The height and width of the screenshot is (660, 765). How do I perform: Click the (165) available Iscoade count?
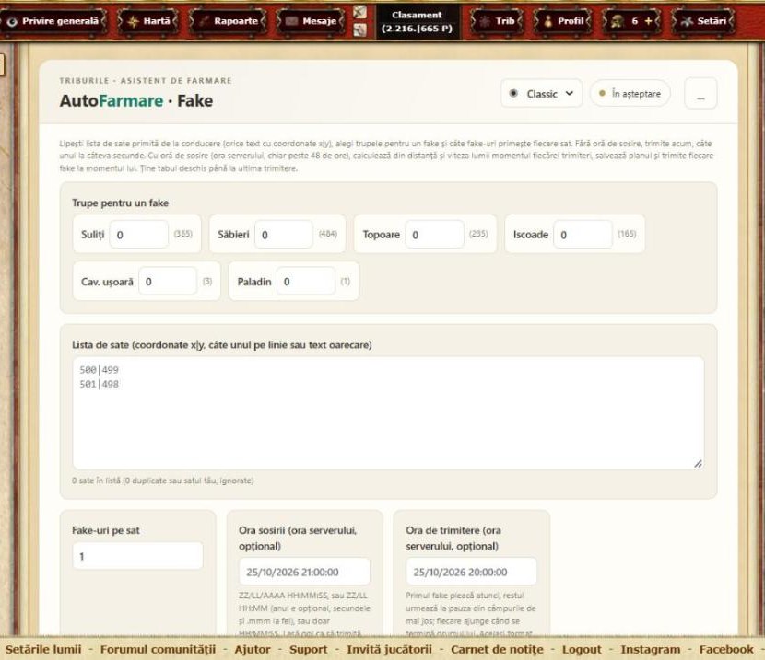[627, 234]
